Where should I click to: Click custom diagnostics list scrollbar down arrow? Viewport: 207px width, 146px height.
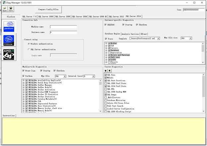click(x=203, y=111)
